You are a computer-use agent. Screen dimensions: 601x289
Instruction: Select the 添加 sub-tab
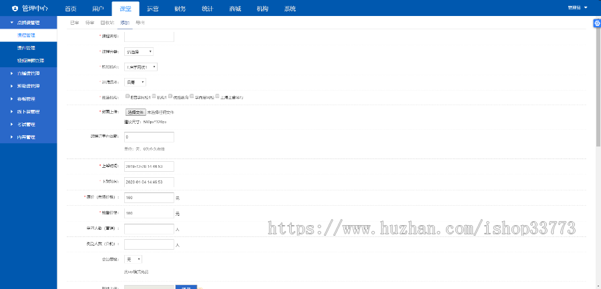point(125,23)
